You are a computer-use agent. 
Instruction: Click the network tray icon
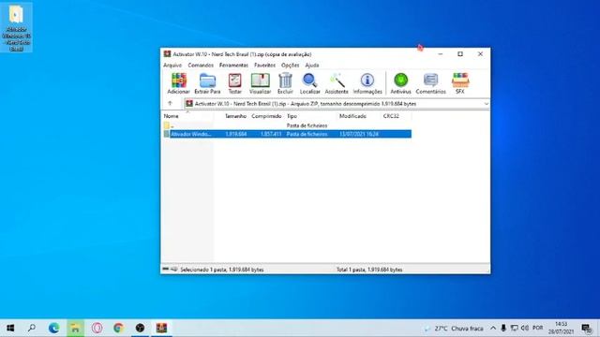[515, 328]
